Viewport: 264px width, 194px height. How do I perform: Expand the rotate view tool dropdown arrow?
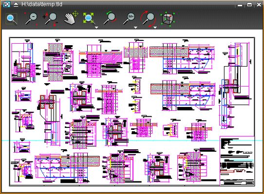(x=155, y=27)
